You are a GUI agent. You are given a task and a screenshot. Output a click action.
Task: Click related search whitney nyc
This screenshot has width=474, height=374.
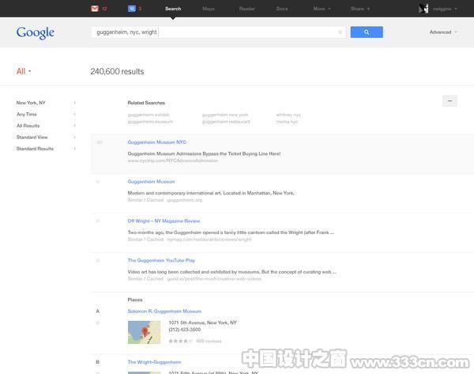[x=288, y=115]
